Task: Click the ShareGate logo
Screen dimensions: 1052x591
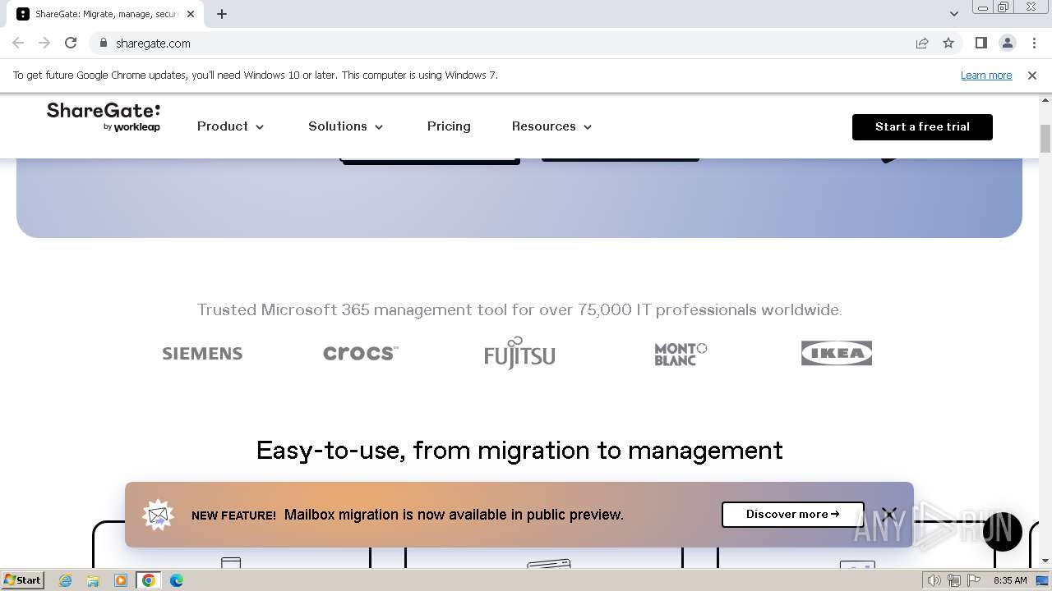Action: (x=104, y=117)
